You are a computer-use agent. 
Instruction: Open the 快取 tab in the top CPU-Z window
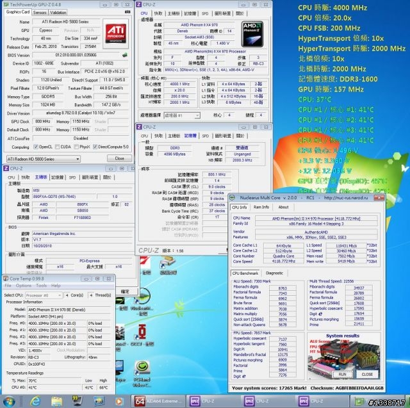point(158,13)
